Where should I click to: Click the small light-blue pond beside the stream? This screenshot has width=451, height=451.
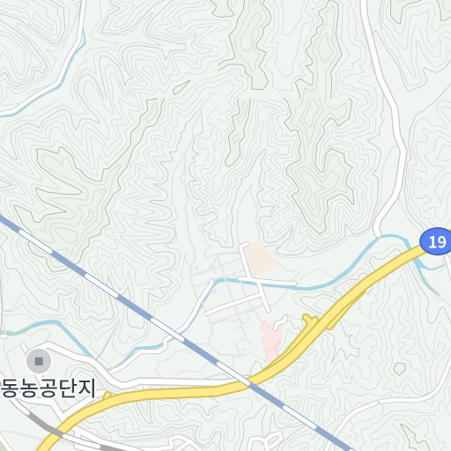click(x=214, y=292)
